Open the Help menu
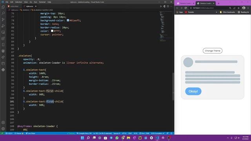The image size is (251, 141). [49, 2]
